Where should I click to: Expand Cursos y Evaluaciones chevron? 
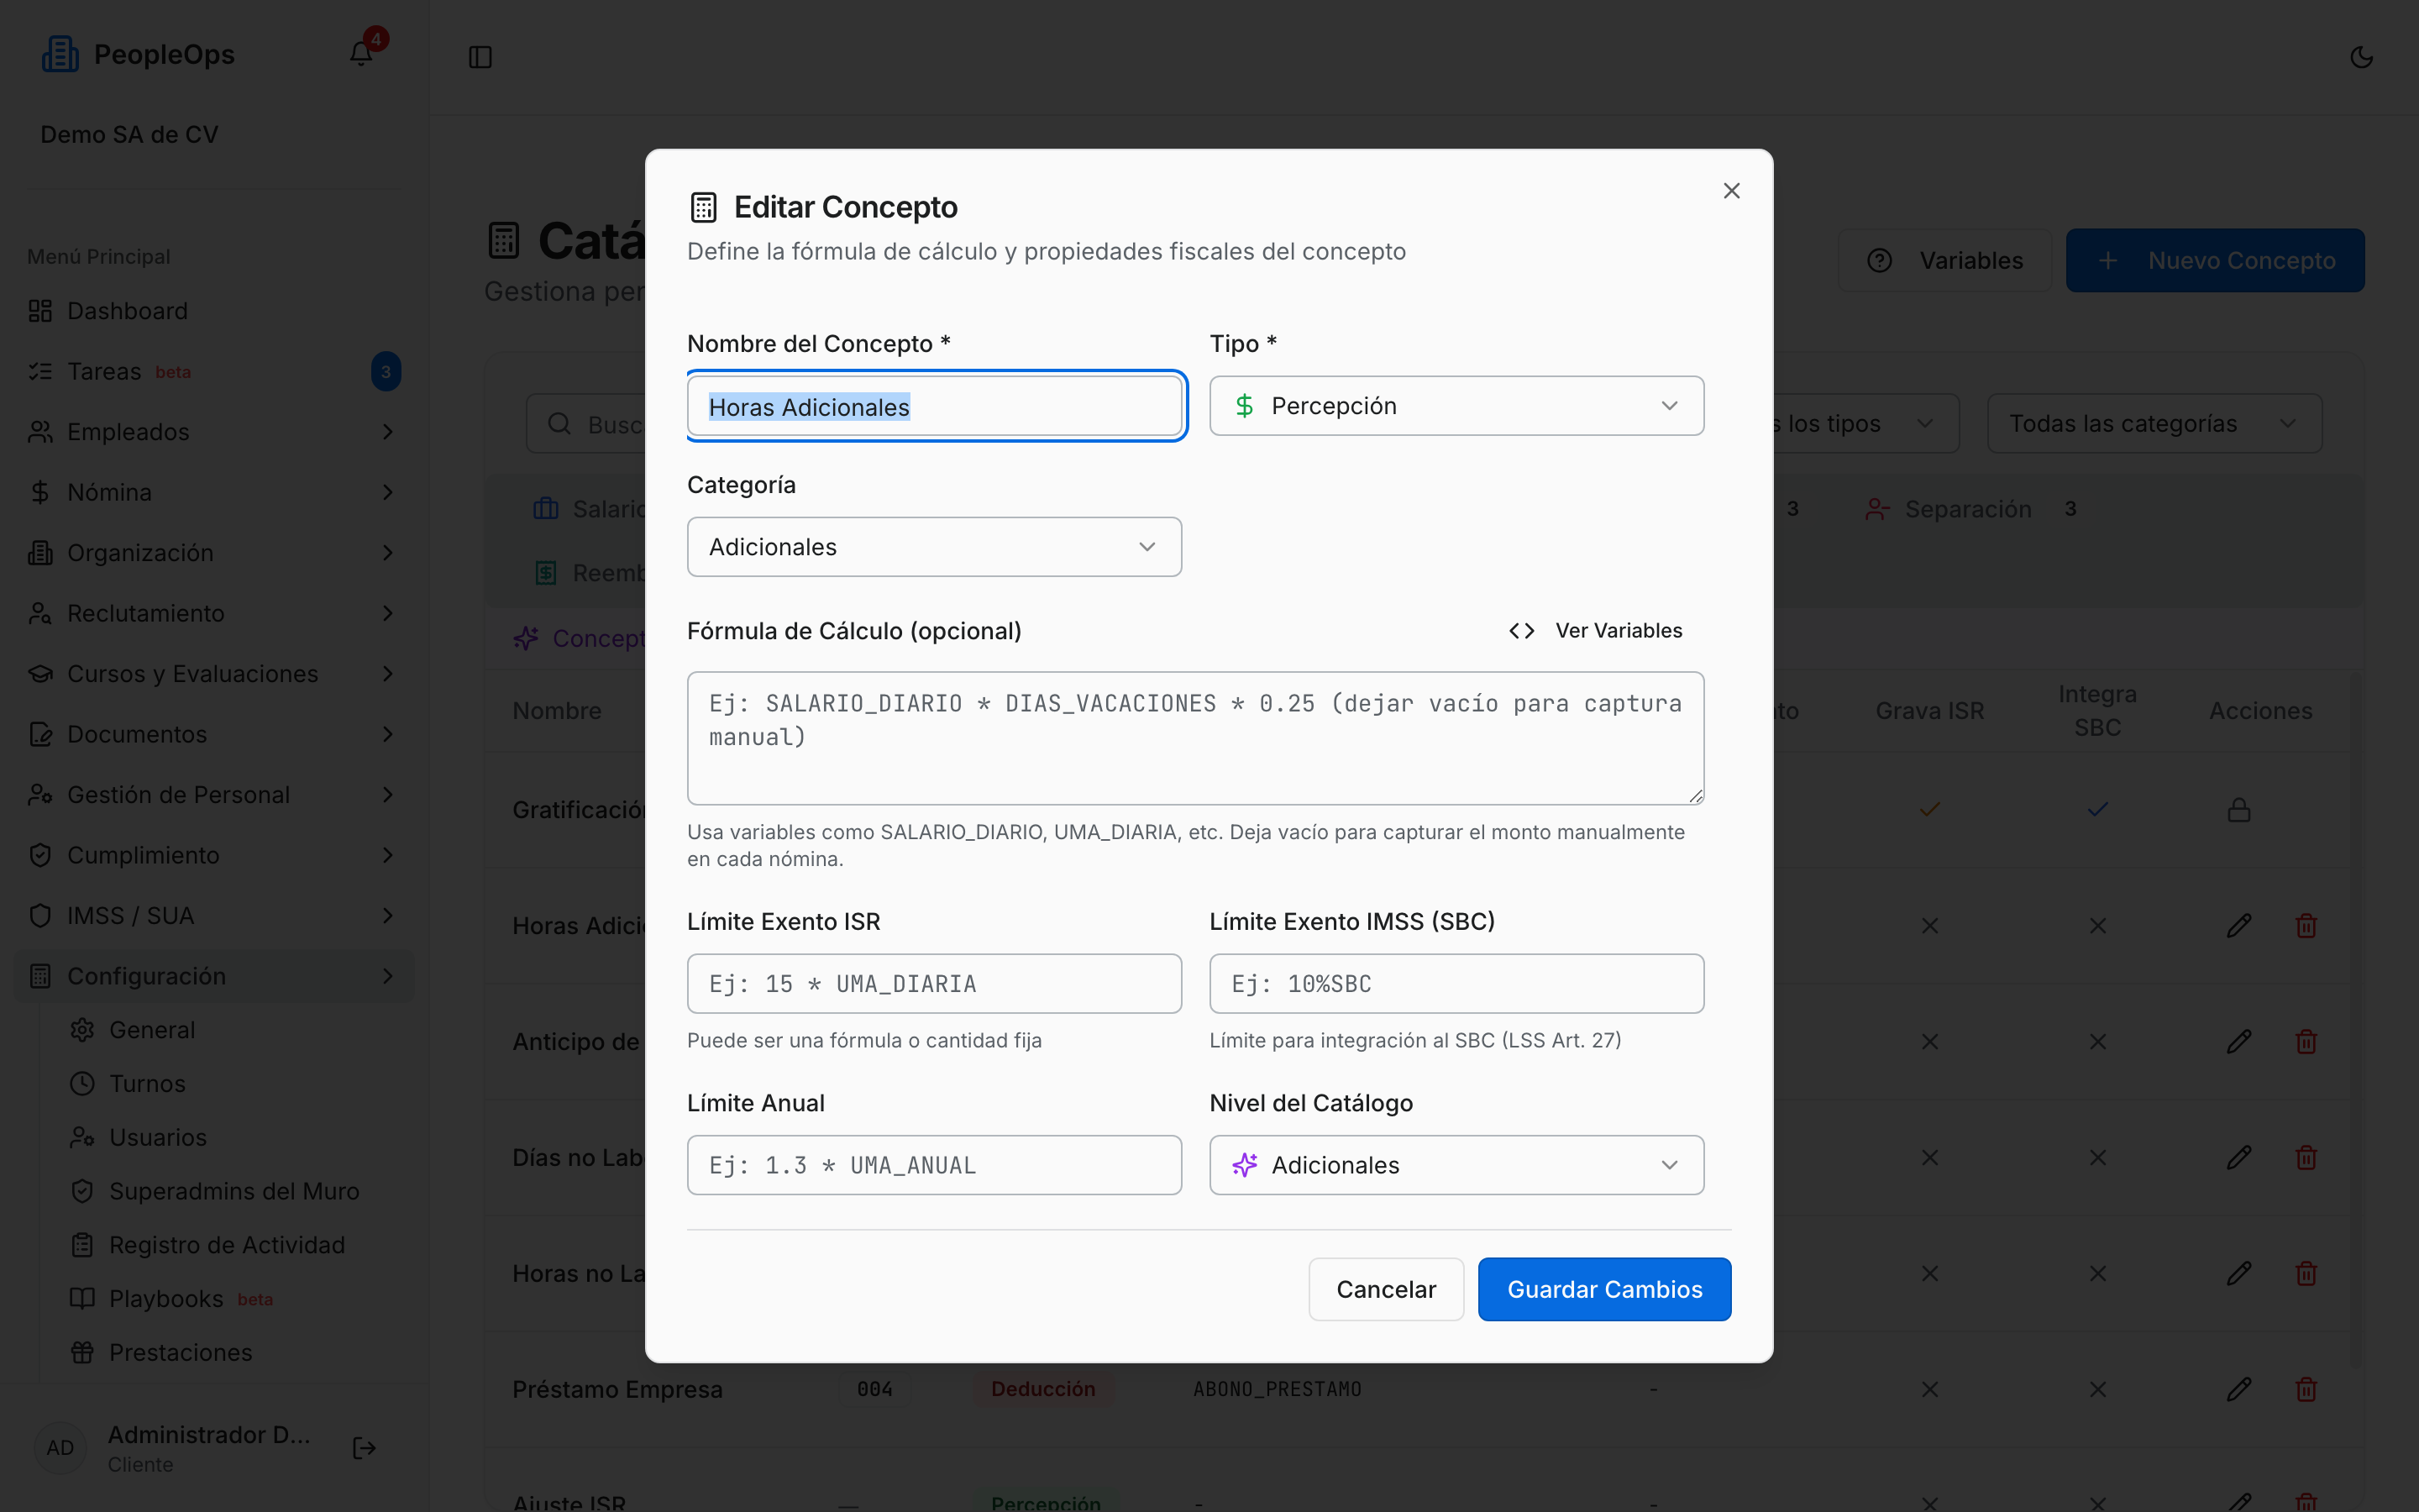388,674
